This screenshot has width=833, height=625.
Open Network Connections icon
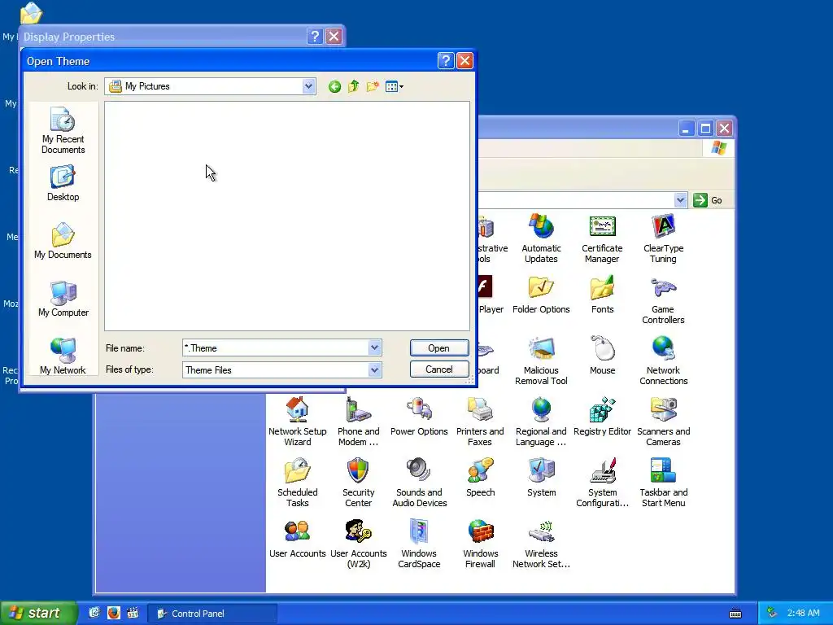pos(663,361)
